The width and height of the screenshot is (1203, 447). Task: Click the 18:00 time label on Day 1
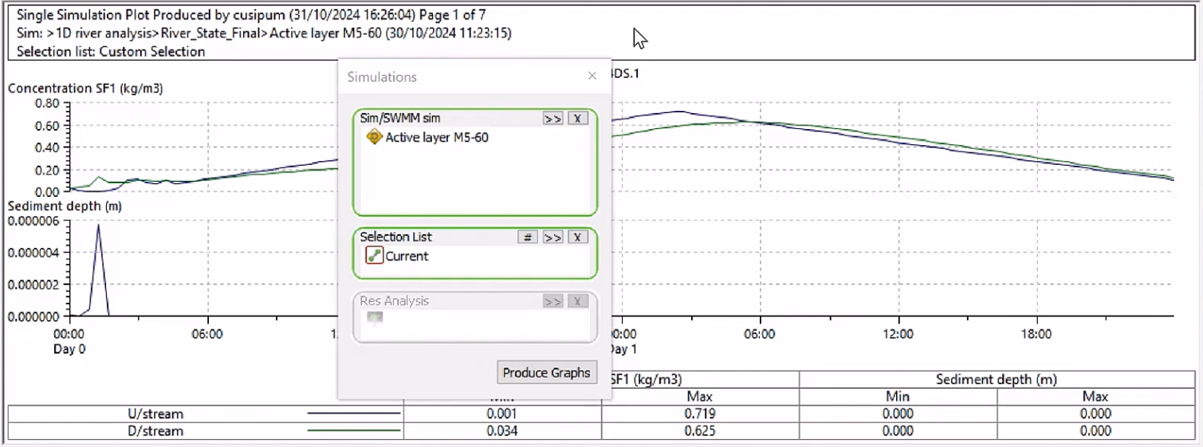1036,335
